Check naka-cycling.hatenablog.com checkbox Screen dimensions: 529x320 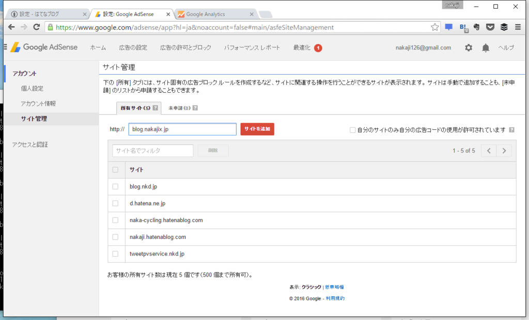(x=115, y=220)
